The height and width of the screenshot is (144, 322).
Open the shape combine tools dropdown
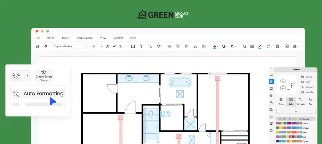tap(295, 46)
